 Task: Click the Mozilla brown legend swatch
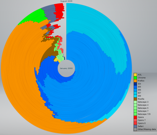(135, 99)
